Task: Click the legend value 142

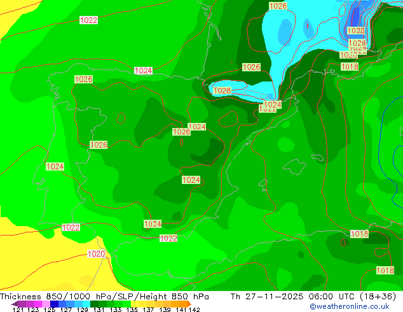Action: point(194,309)
